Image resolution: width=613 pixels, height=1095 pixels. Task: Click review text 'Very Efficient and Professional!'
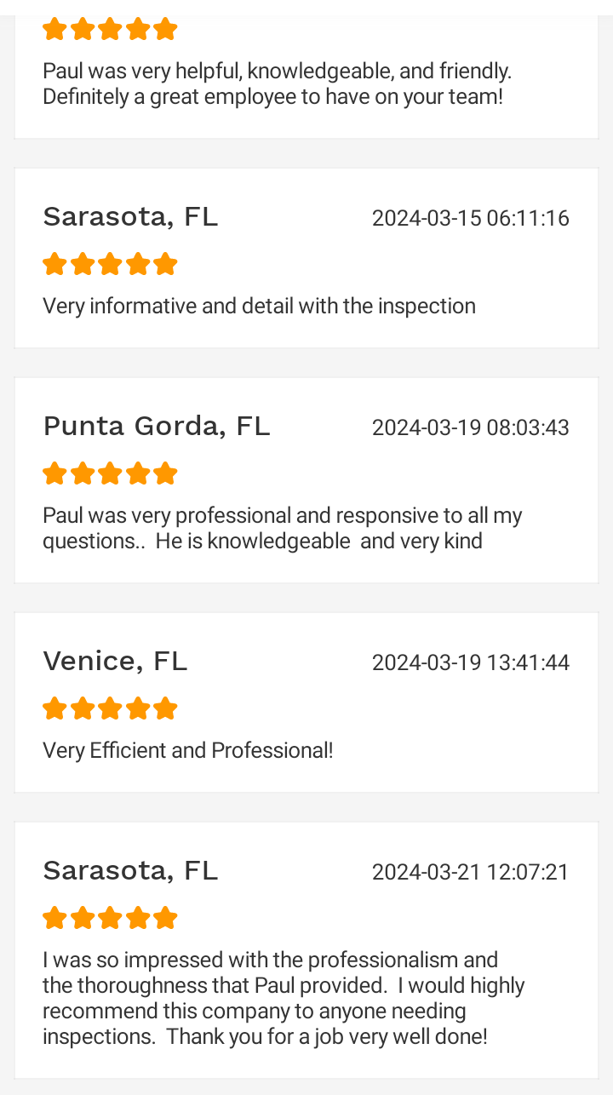click(x=188, y=750)
